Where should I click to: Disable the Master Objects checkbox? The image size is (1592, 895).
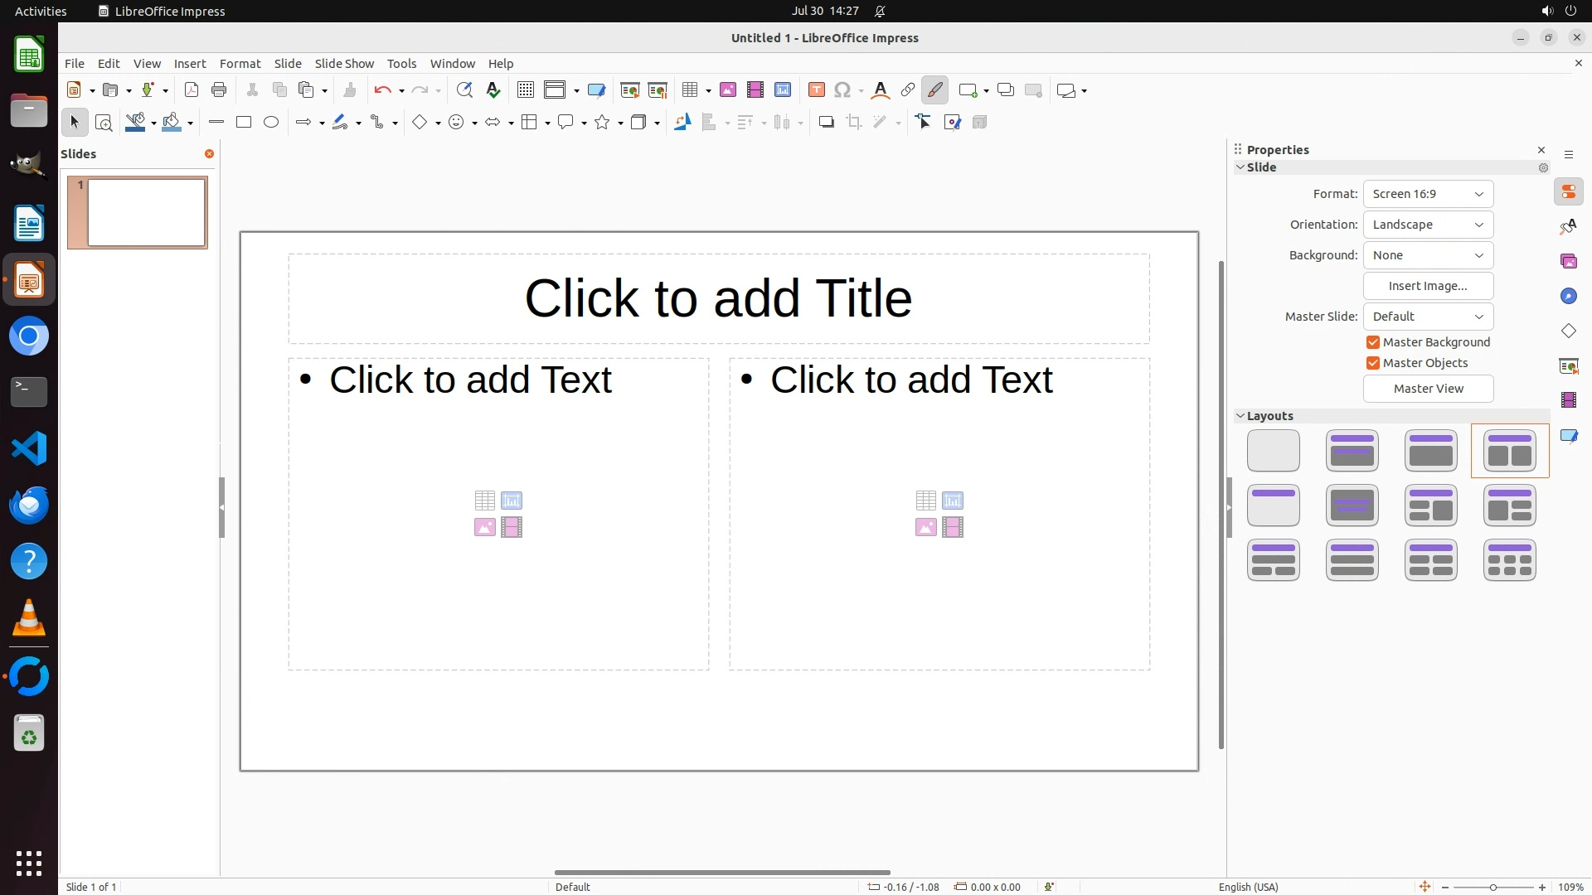pyautogui.click(x=1373, y=363)
